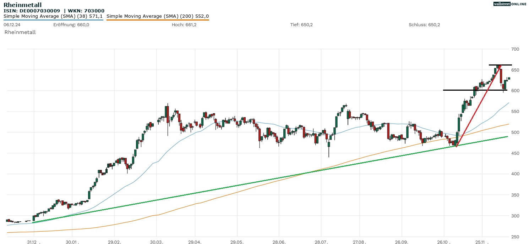Click the bold Rheinmetall chart title
The height and width of the screenshot is (244, 529).
click(x=22, y=5)
